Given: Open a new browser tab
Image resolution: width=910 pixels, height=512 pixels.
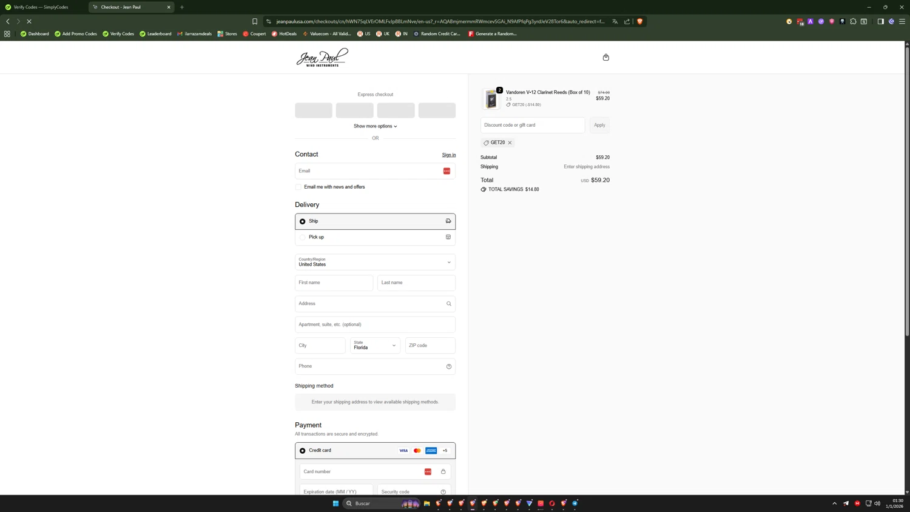Looking at the screenshot, I should click(182, 7).
